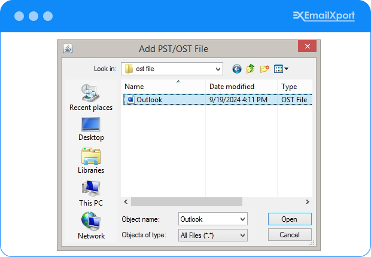Open Libraries shortcut
Viewport: 371px width, 257px height.
91,161
